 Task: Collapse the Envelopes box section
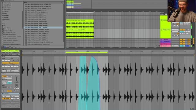pyautogui.click(x=19, y=94)
